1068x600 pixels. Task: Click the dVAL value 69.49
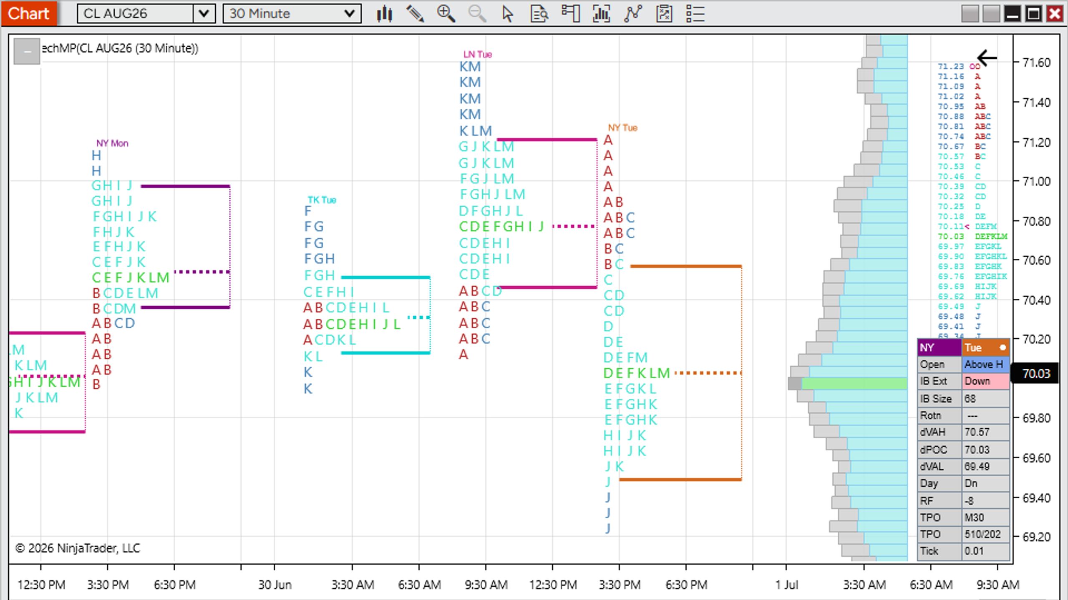pyautogui.click(x=985, y=466)
